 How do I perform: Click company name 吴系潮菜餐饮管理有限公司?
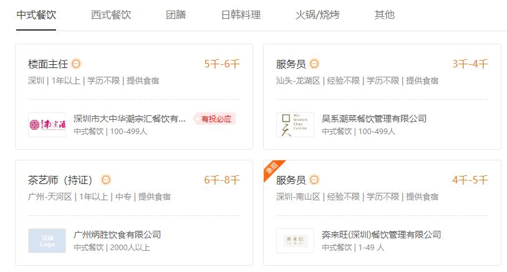click(x=374, y=119)
